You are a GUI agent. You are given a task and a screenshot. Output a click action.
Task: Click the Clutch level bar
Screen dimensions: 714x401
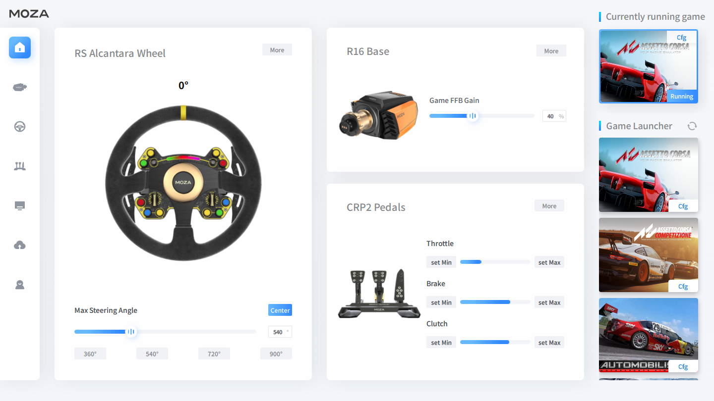click(495, 342)
